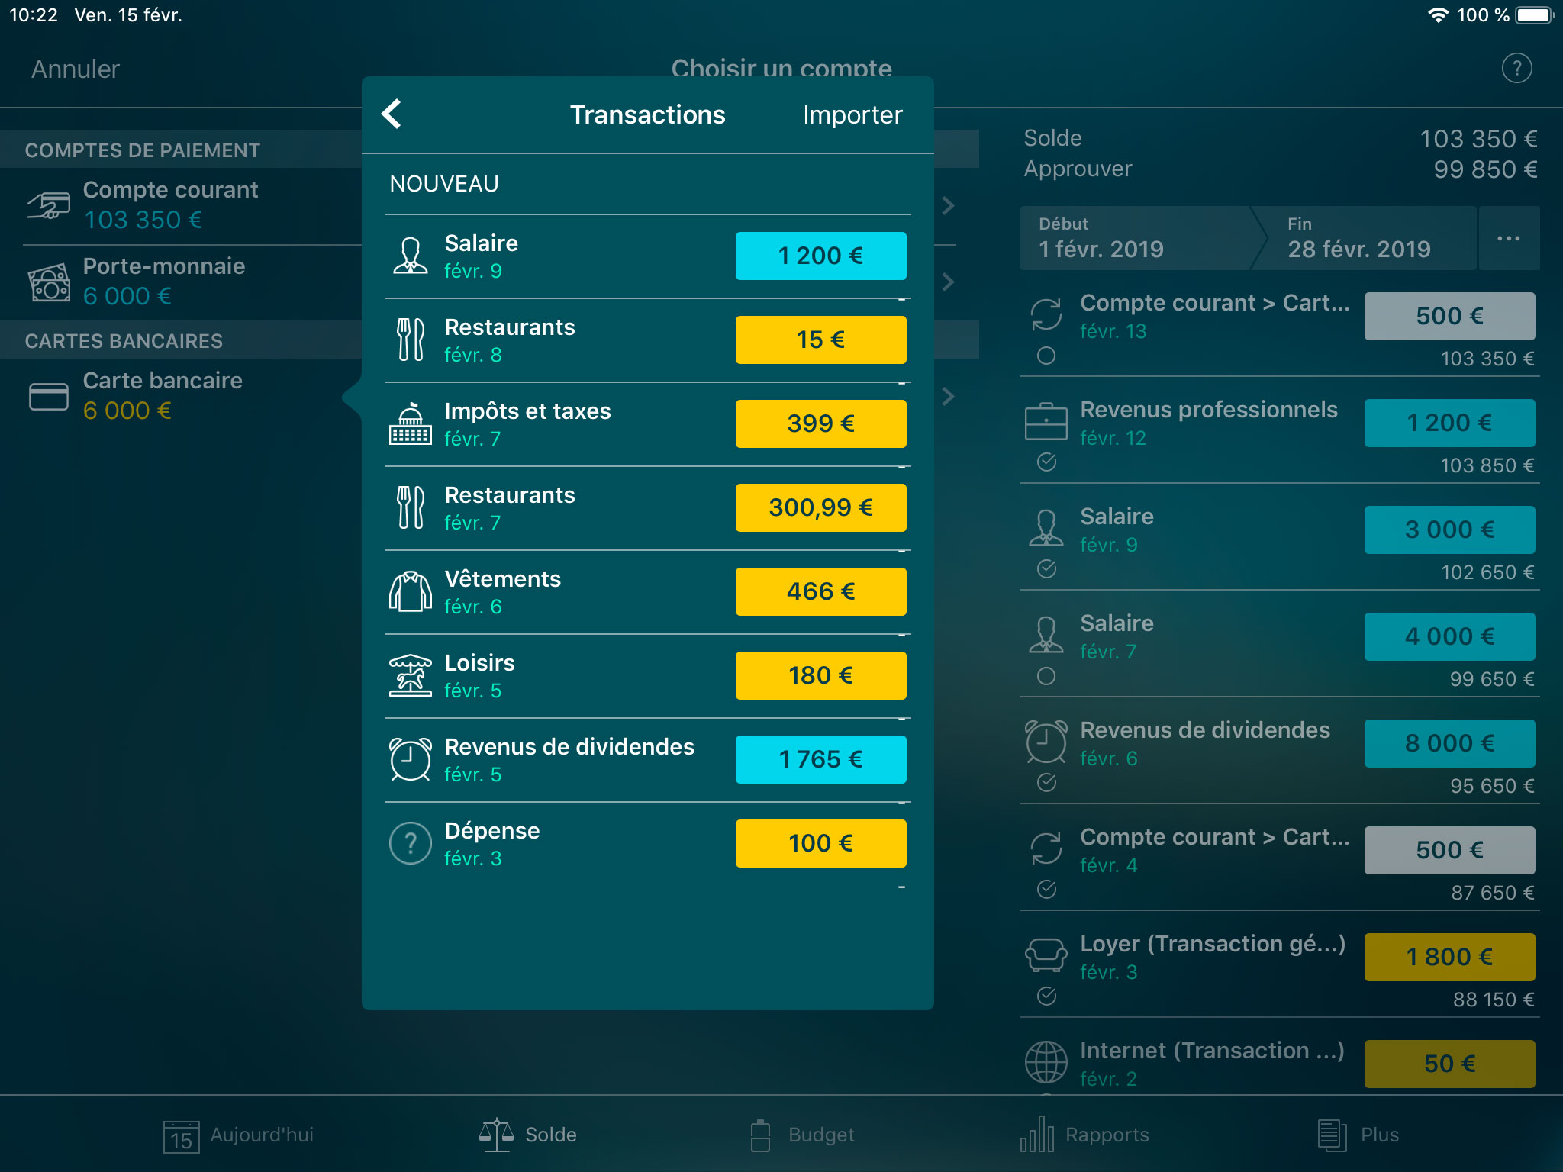Go back using the Transactions popup chevron

tap(392, 114)
